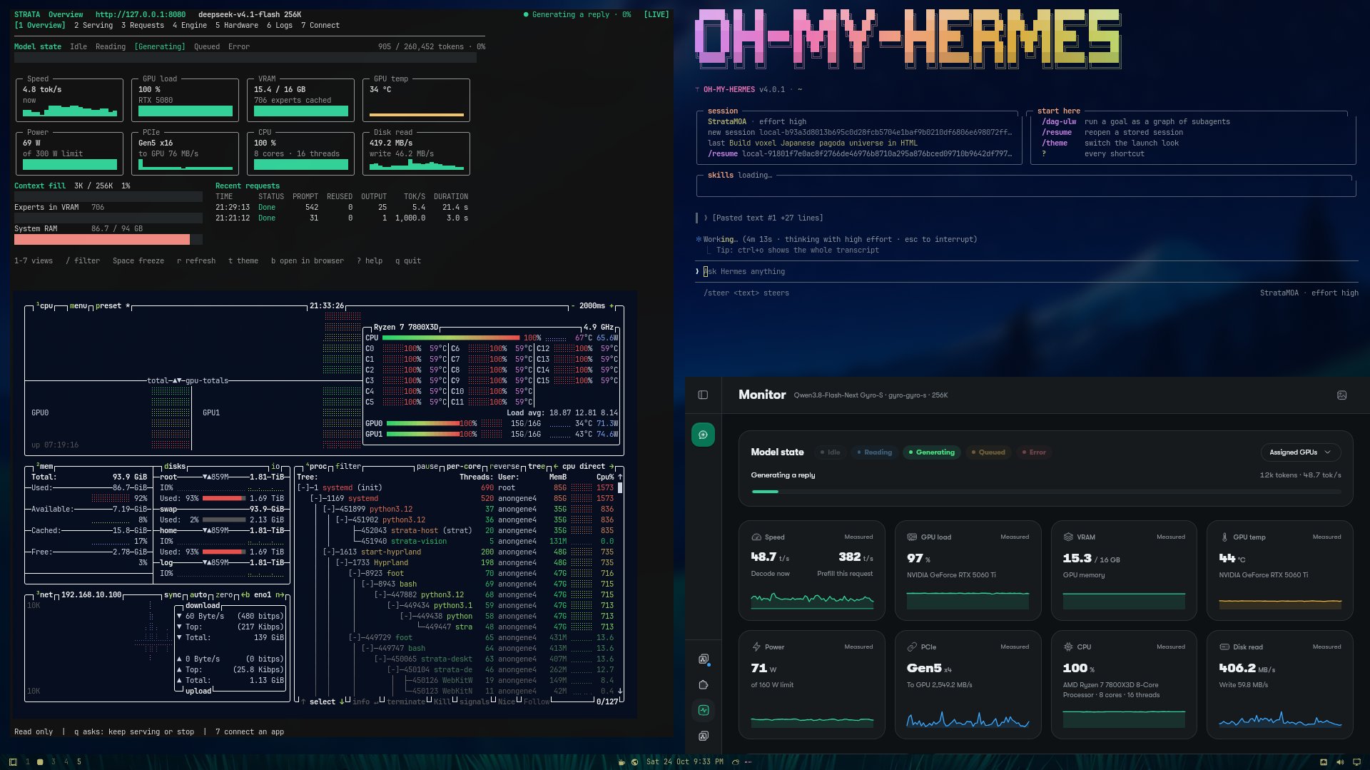Switch to the 2 Serving tab in STRATA

(93, 25)
